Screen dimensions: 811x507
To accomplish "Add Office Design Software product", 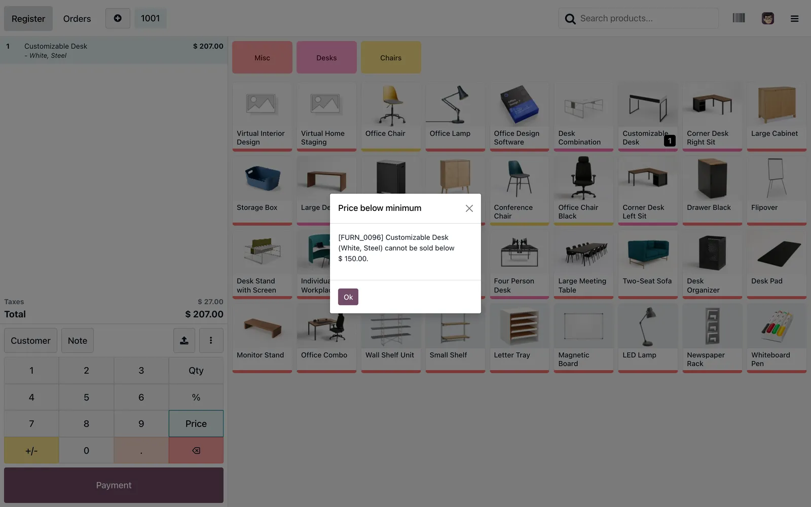I will [x=520, y=117].
